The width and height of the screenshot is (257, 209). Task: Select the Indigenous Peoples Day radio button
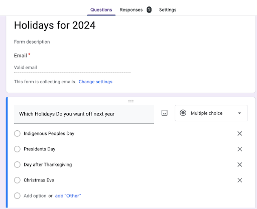click(17, 133)
